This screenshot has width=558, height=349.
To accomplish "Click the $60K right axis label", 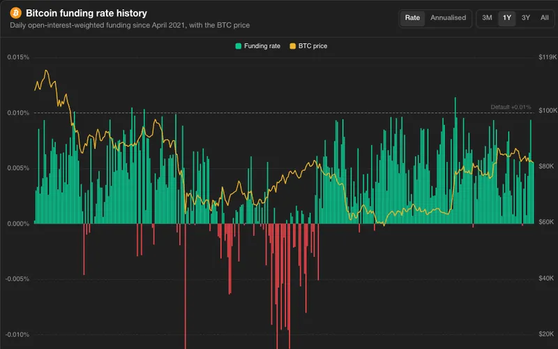I will (546, 222).
